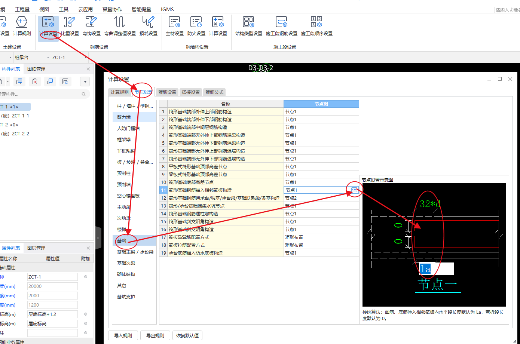Screen dimensions: 520x344
Task: Open 计算设置 in the 钢结构设置 group
Action: point(218,26)
